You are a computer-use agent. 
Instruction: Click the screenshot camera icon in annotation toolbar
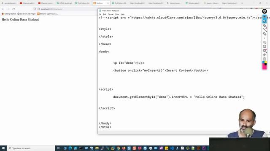(265, 55)
